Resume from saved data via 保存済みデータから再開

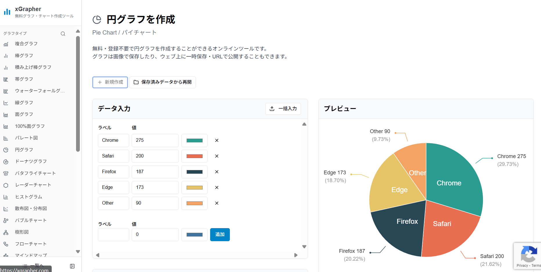[x=163, y=82]
